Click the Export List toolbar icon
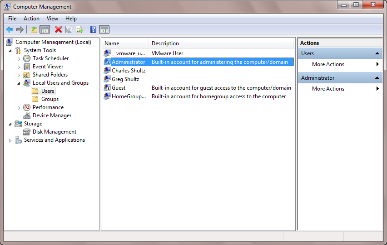Screen dimensions: 387x245 tap(79, 30)
